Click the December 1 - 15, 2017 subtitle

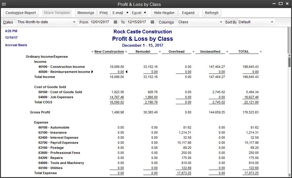coord(143,45)
